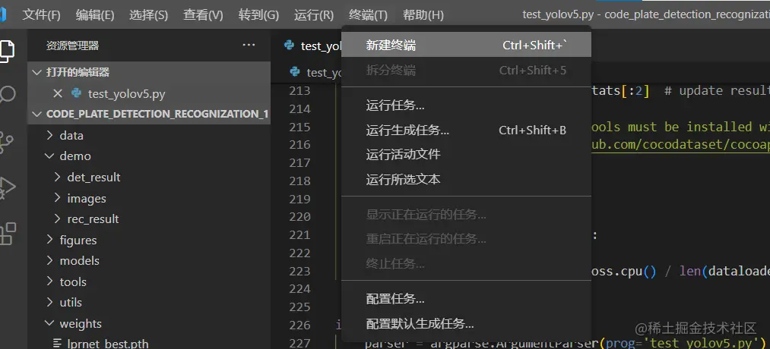This screenshot has width=770, height=349.
Task: Click the 资源管理器 panel title
Action: pos(73,46)
